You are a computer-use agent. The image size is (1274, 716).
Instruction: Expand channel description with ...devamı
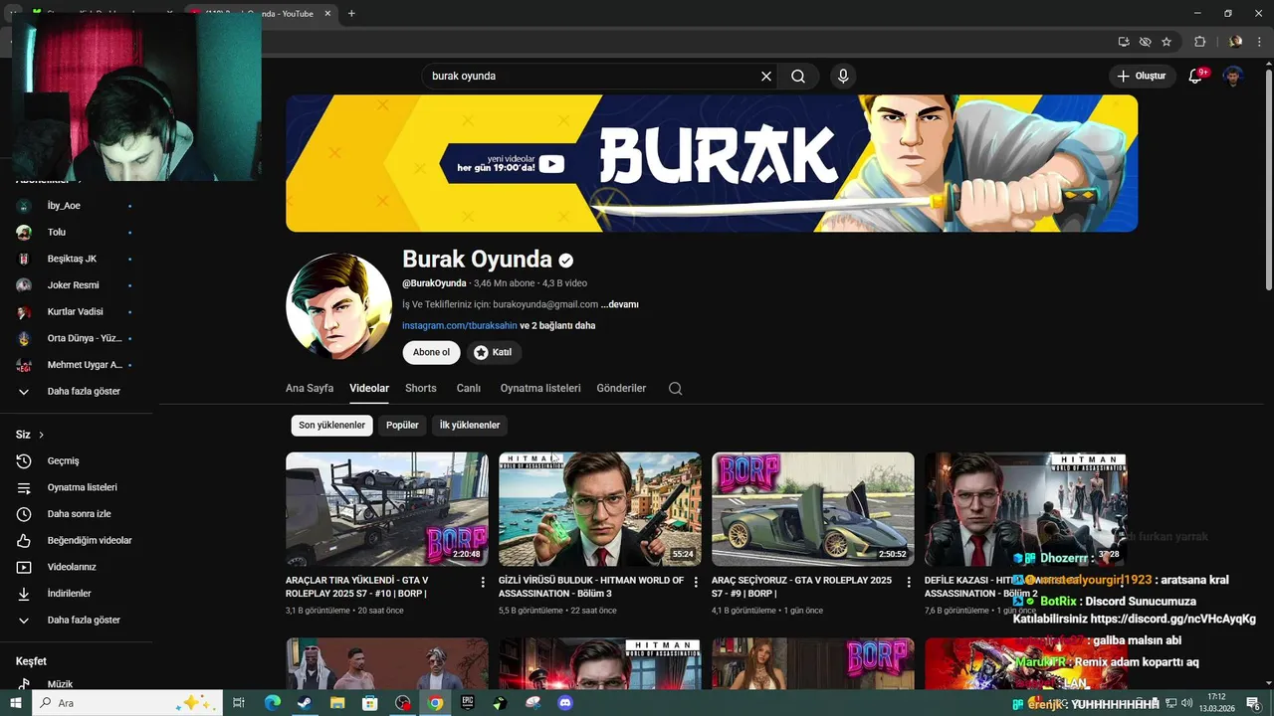620,304
